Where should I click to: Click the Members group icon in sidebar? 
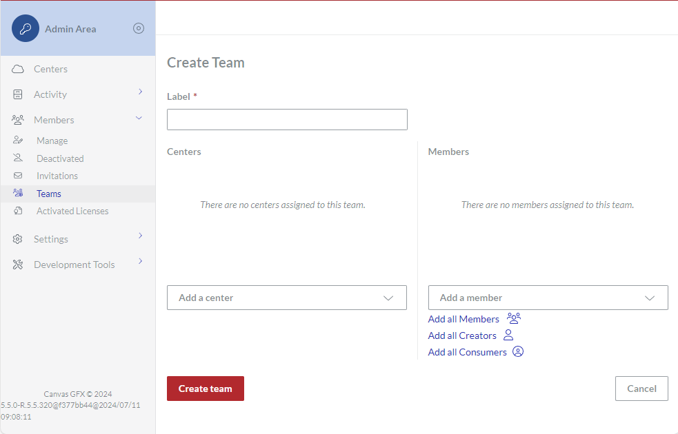point(19,119)
